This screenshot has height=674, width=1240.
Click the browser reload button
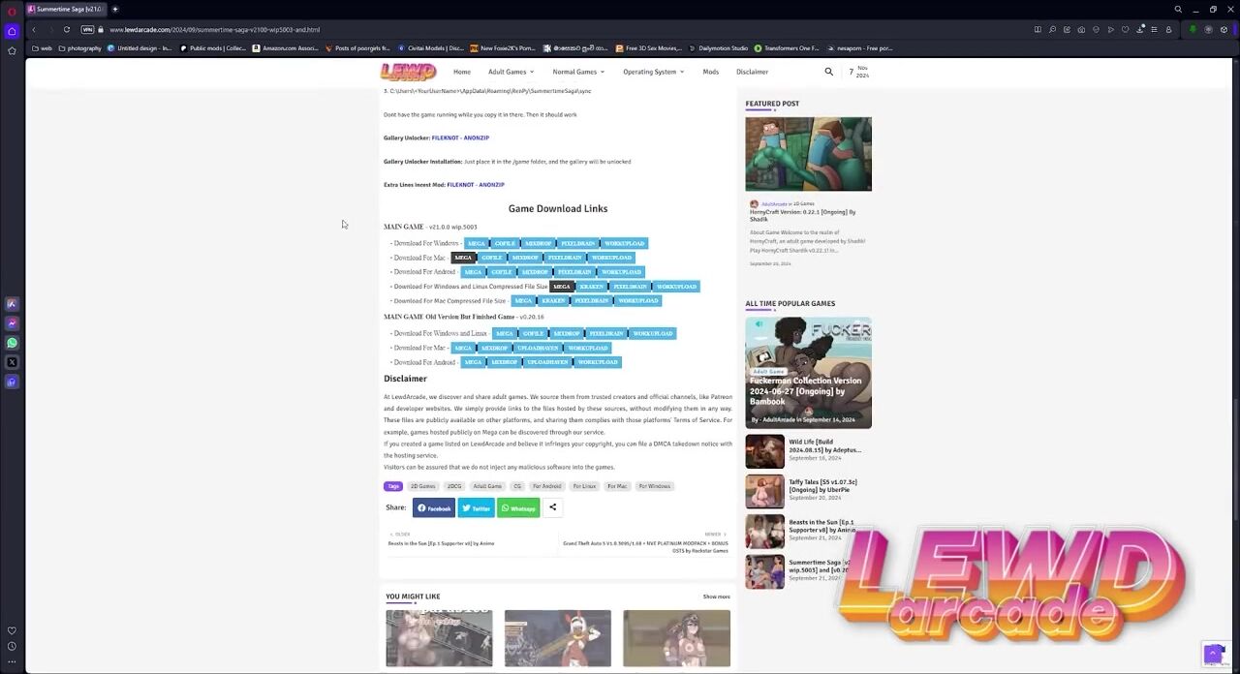point(67,30)
